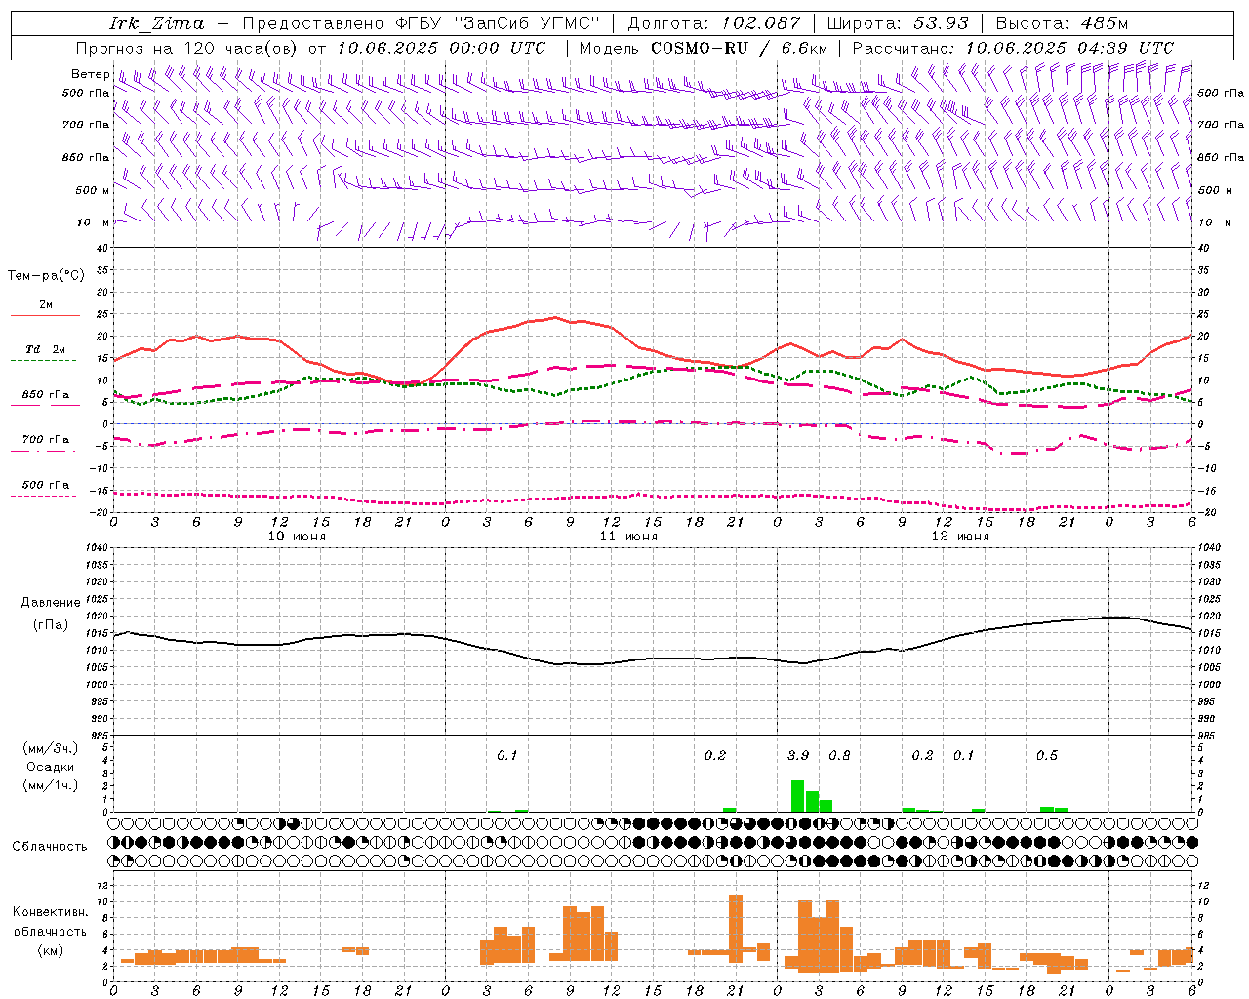Click the Широта: 53.93 value
The height and width of the screenshot is (999, 1249).
(x=898, y=23)
